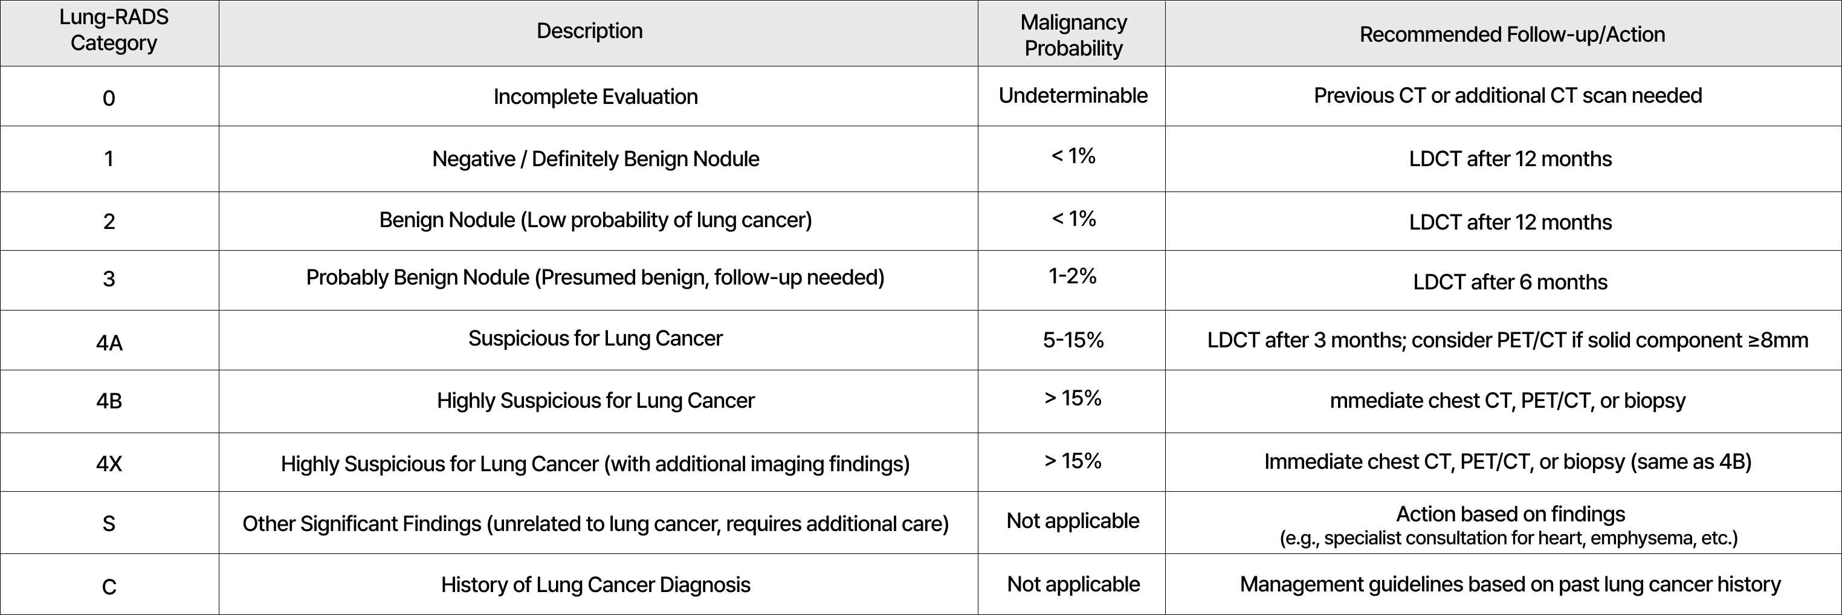The width and height of the screenshot is (1842, 615).
Task: Click the "Lung-RADS Category" column header
Action: [x=114, y=31]
